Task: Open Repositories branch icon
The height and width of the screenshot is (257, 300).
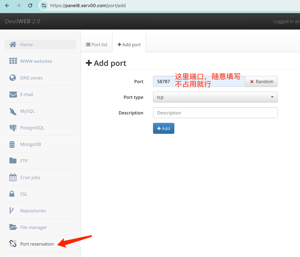Action: pos(12,211)
